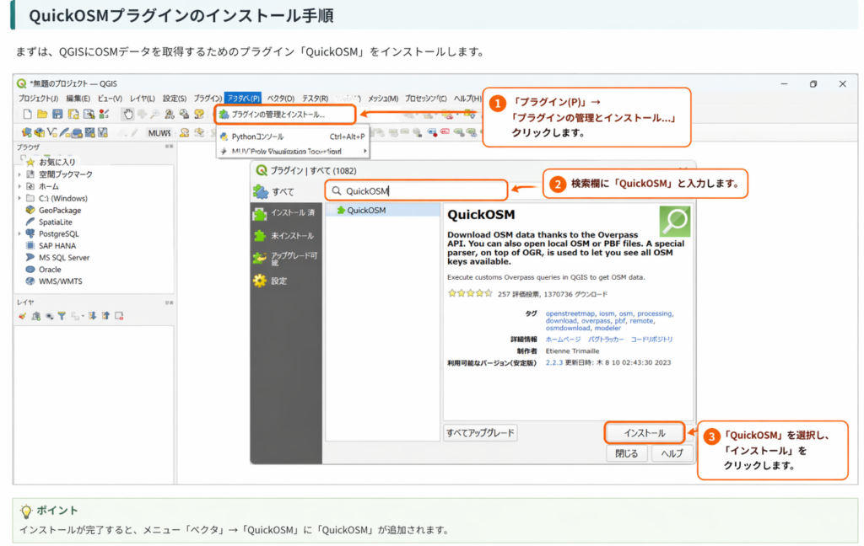
Task: Select プラグインの管理とインストール menu entry
Action: tap(278, 114)
